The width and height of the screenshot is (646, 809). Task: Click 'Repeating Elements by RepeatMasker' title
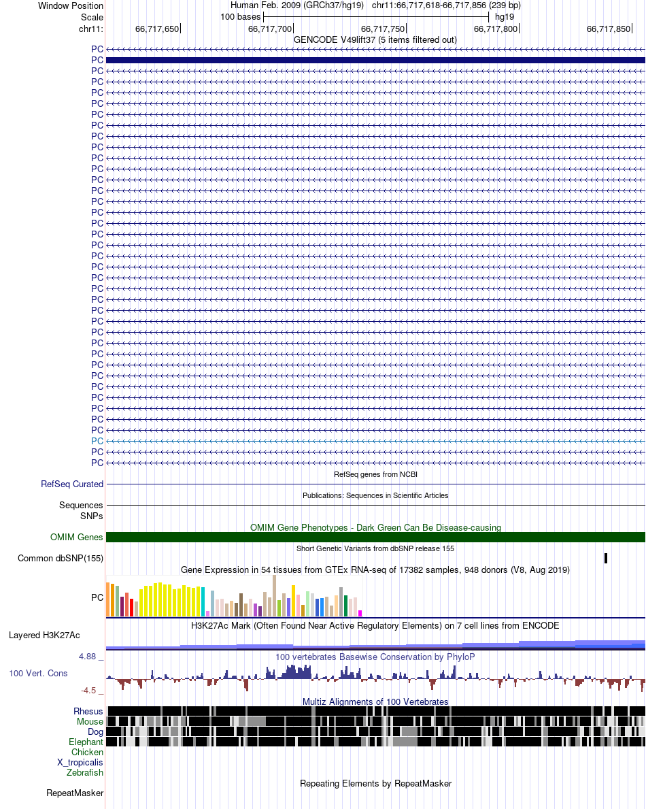375,783
